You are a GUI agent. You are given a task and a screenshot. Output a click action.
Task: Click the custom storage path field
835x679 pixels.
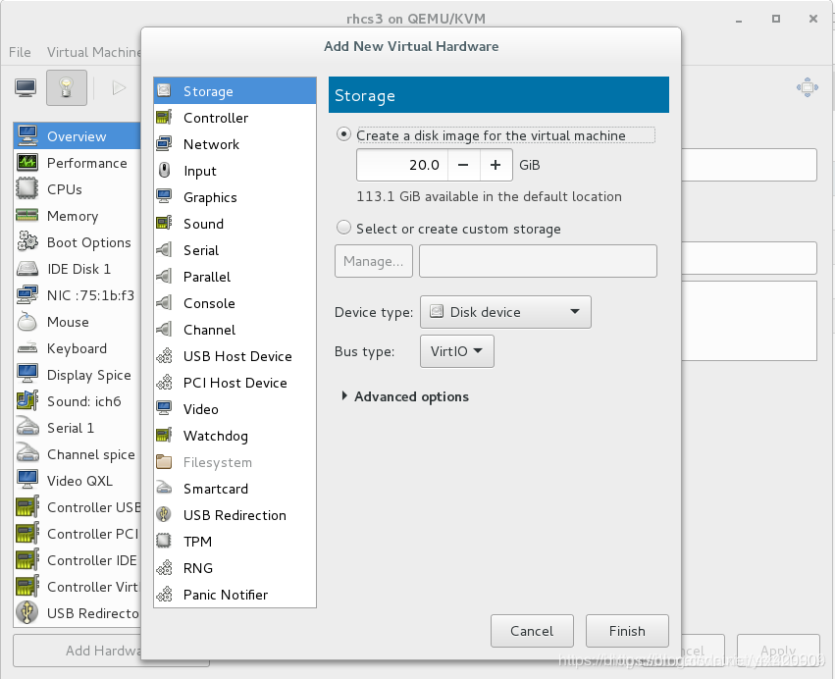(x=538, y=261)
